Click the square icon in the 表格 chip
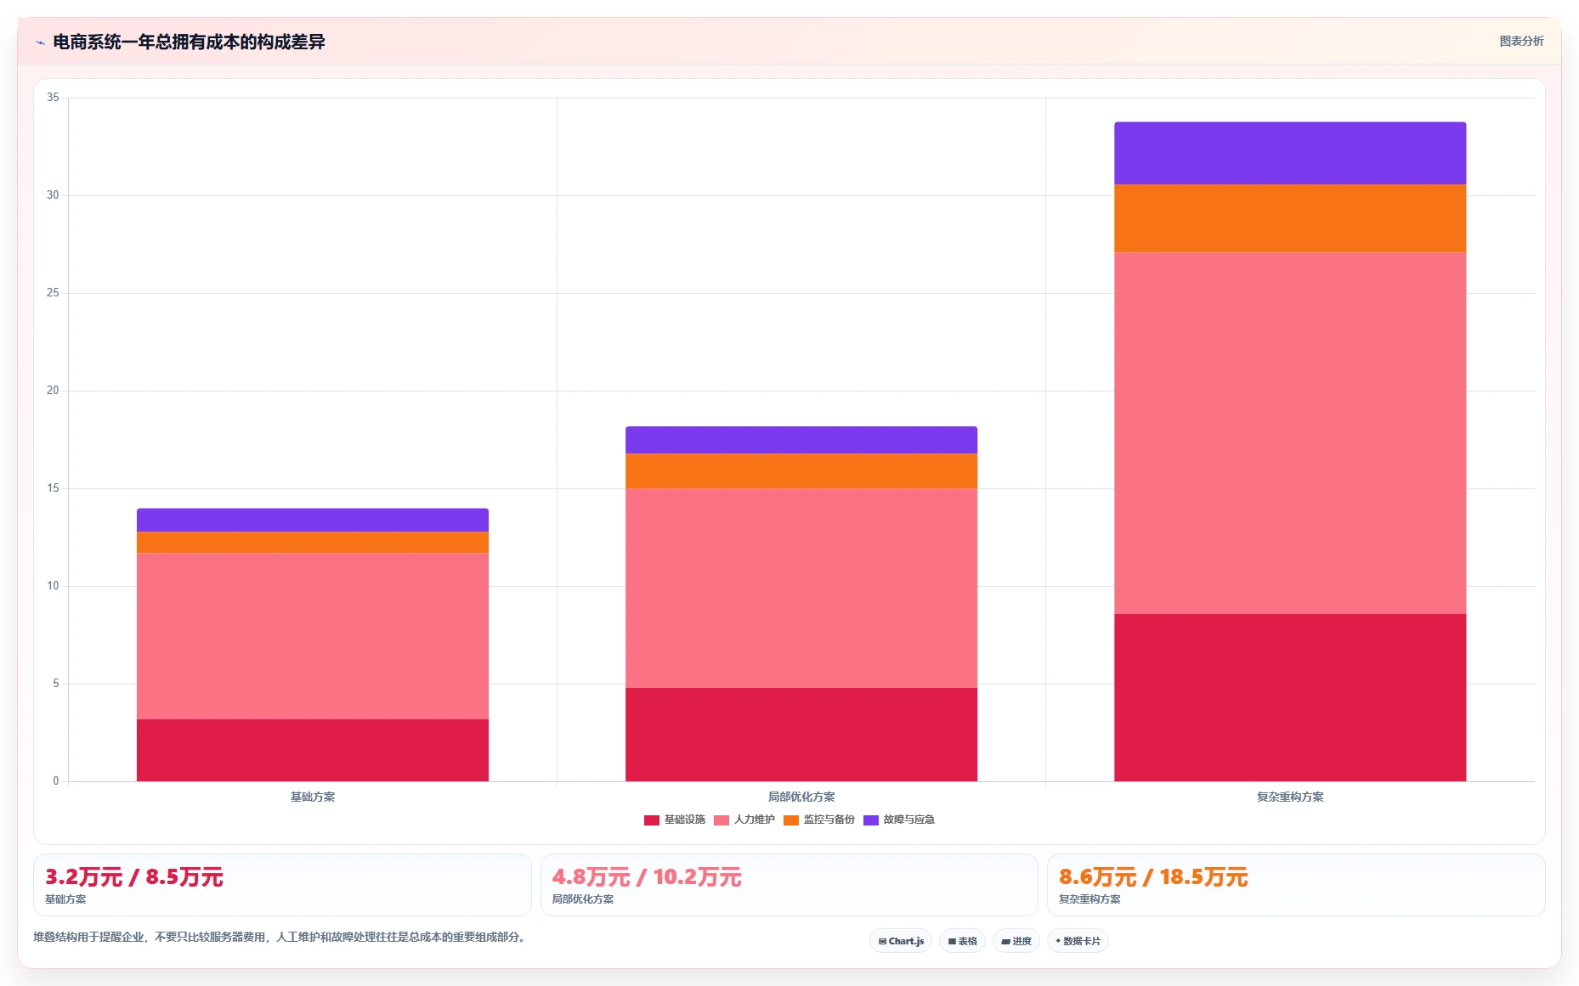The image size is (1579, 986). [x=952, y=942]
